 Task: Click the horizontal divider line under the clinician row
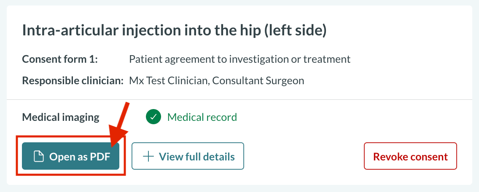pos(239,99)
